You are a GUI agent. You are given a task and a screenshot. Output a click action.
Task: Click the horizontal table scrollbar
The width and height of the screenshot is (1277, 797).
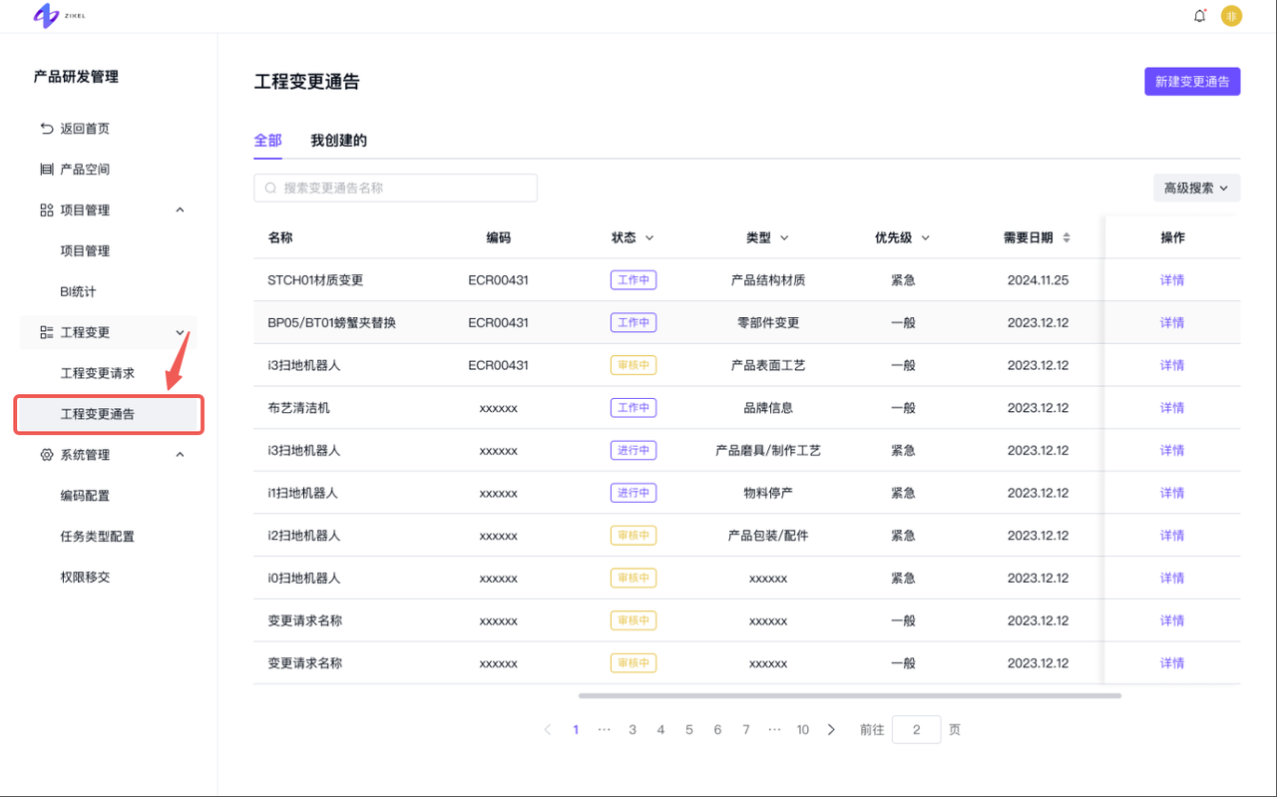point(850,695)
